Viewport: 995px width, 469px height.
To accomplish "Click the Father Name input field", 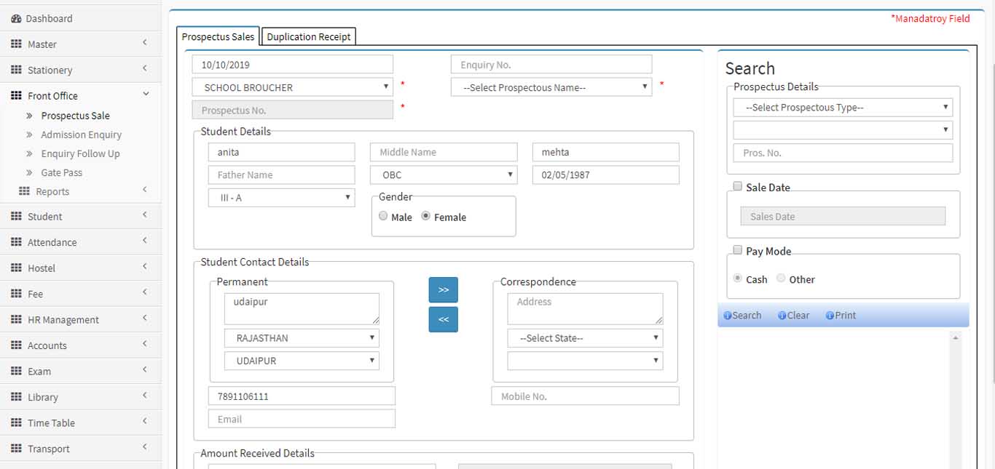I will (x=282, y=175).
